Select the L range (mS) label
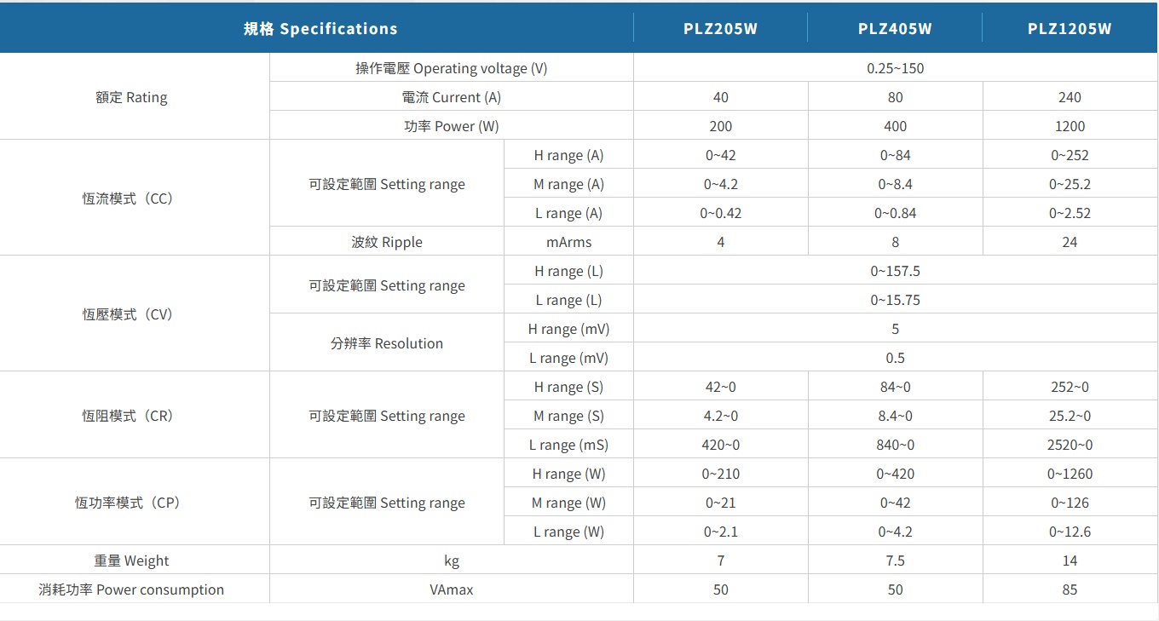The width and height of the screenshot is (1159, 621). (568, 445)
